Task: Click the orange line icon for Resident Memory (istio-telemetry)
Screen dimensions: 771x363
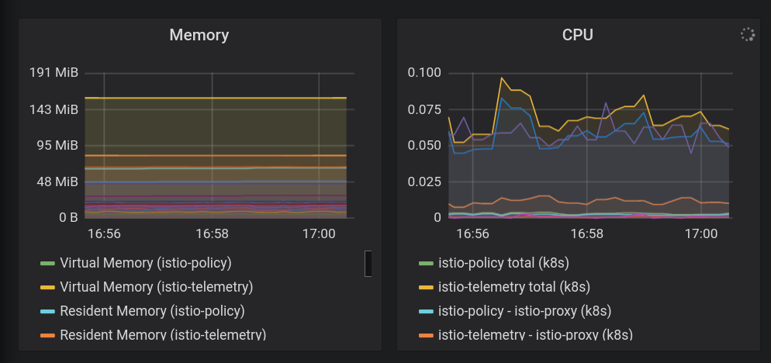Action: point(48,335)
